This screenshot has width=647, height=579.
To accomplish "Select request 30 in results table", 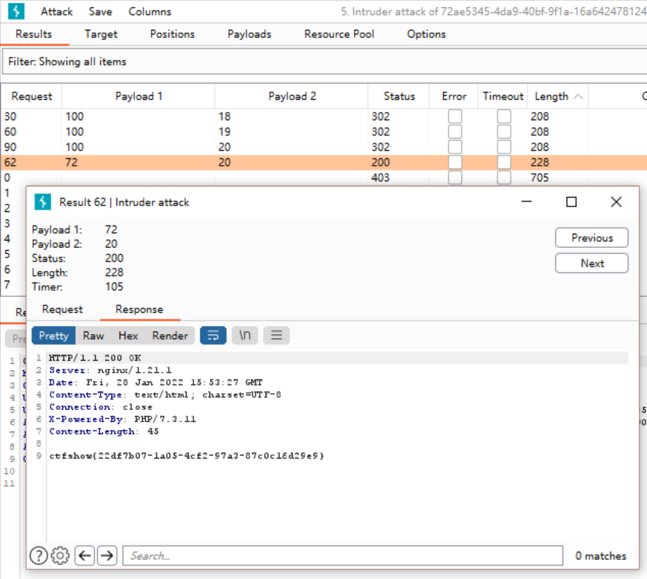I will 325,117.
